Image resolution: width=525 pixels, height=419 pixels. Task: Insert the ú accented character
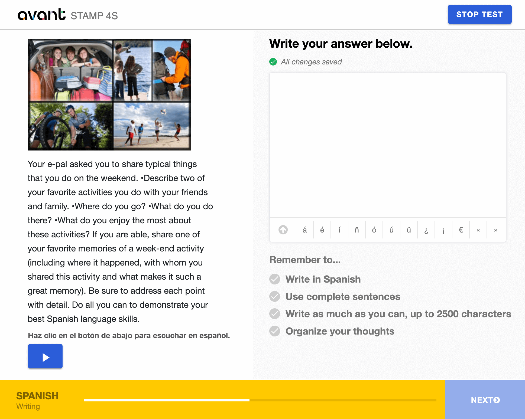(391, 230)
